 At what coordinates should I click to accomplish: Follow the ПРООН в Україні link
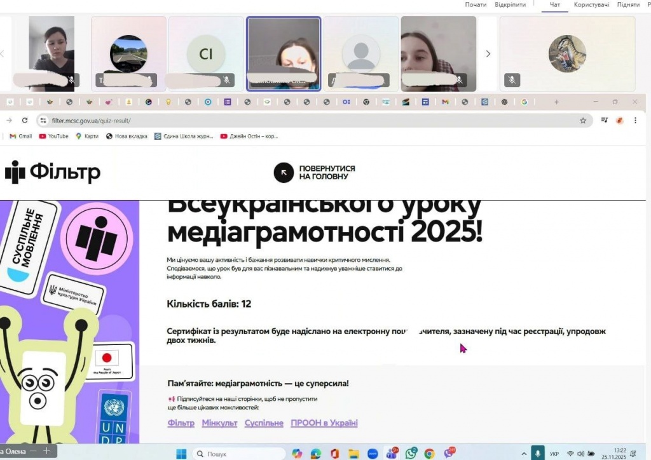[324, 423]
